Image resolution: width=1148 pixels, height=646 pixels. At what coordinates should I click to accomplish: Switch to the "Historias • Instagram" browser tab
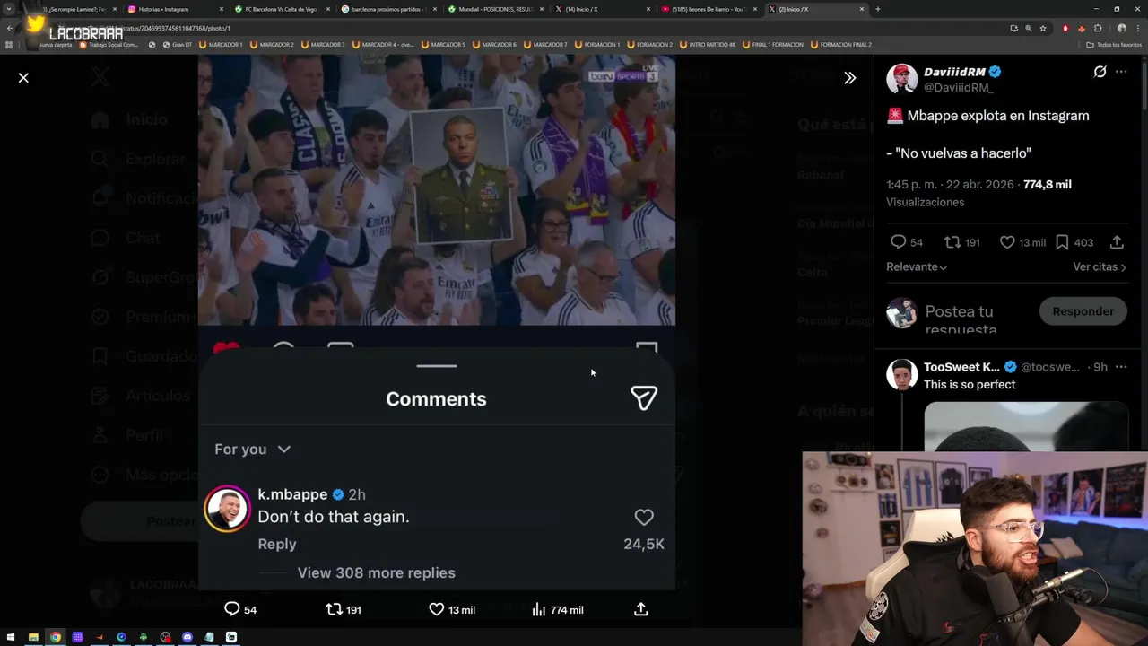(174, 9)
